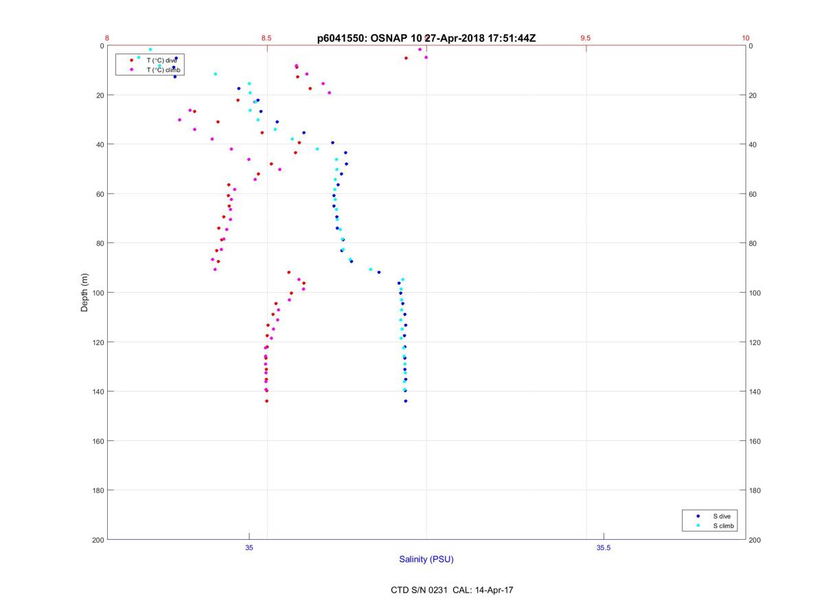Click the '120' tick on the left depth axis
Image resolution: width=824 pixels, height=607 pixels.
click(x=98, y=342)
